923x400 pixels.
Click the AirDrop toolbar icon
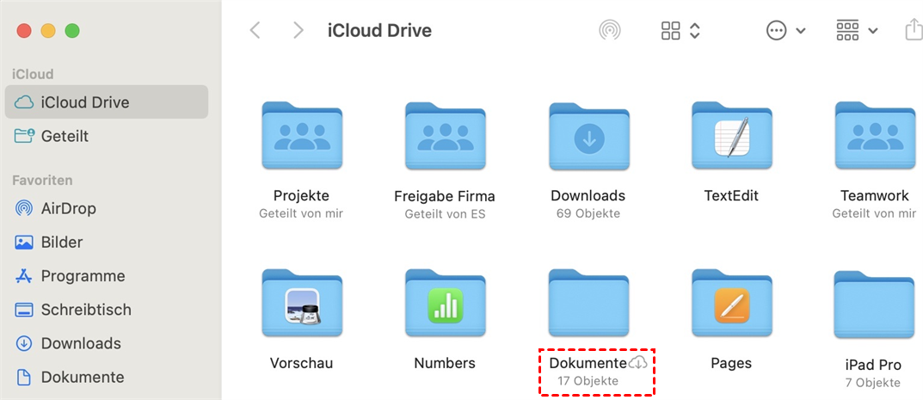(x=610, y=31)
